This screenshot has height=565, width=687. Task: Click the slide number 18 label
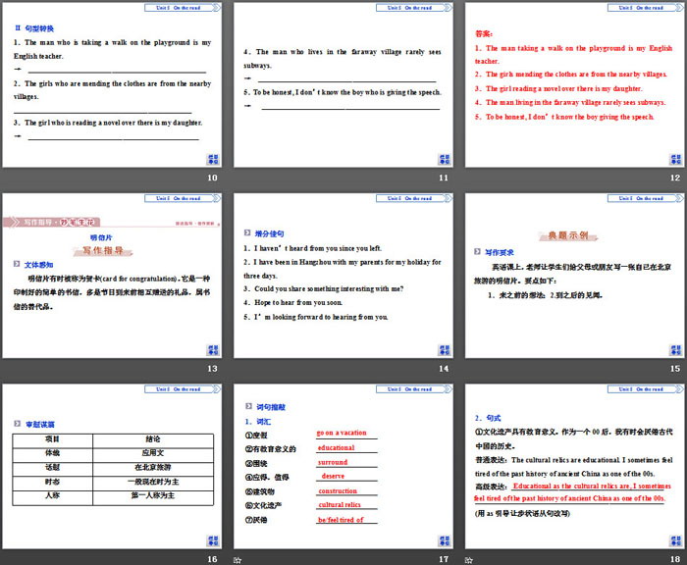(x=675, y=559)
